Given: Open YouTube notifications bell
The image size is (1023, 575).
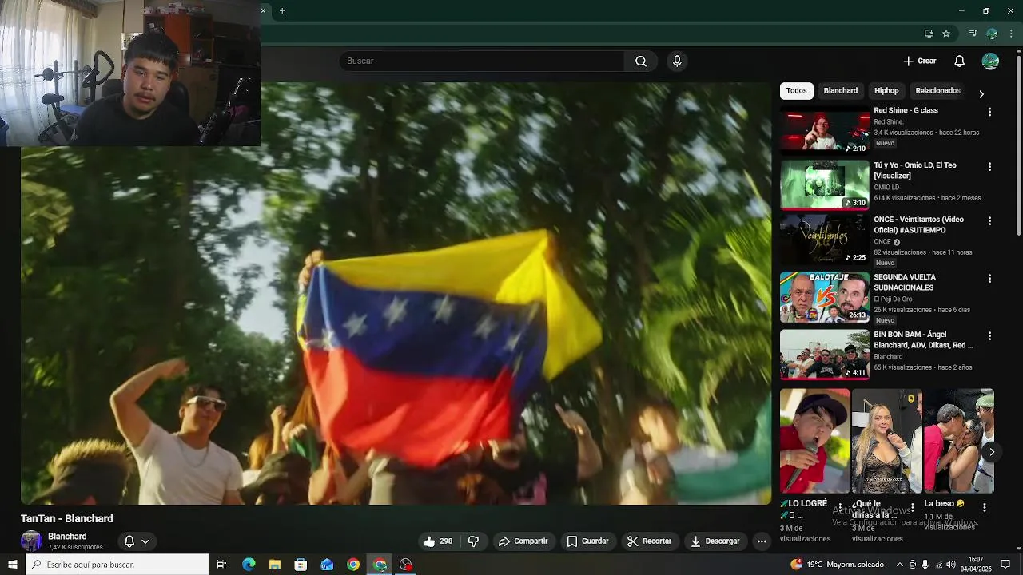Looking at the screenshot, I should [960, 61].
